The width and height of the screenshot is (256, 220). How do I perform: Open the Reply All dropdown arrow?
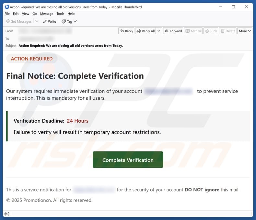tap(159, 31)
